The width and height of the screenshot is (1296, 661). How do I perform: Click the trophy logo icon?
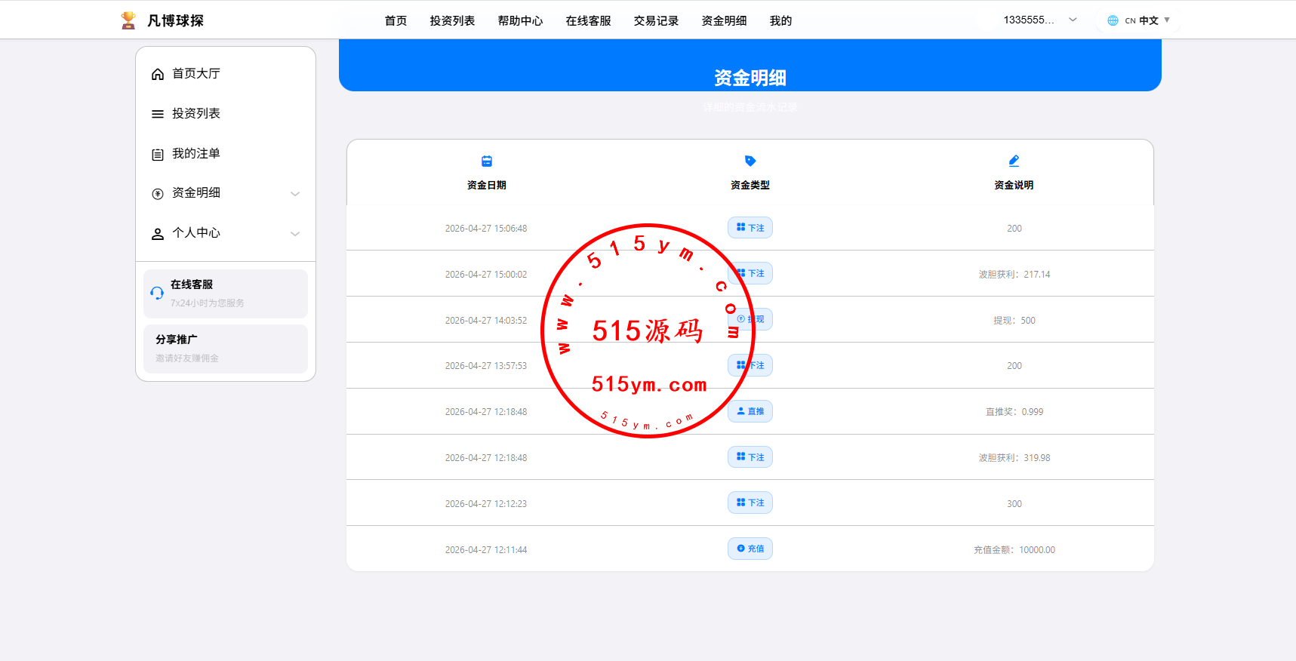tap(128, 20)
